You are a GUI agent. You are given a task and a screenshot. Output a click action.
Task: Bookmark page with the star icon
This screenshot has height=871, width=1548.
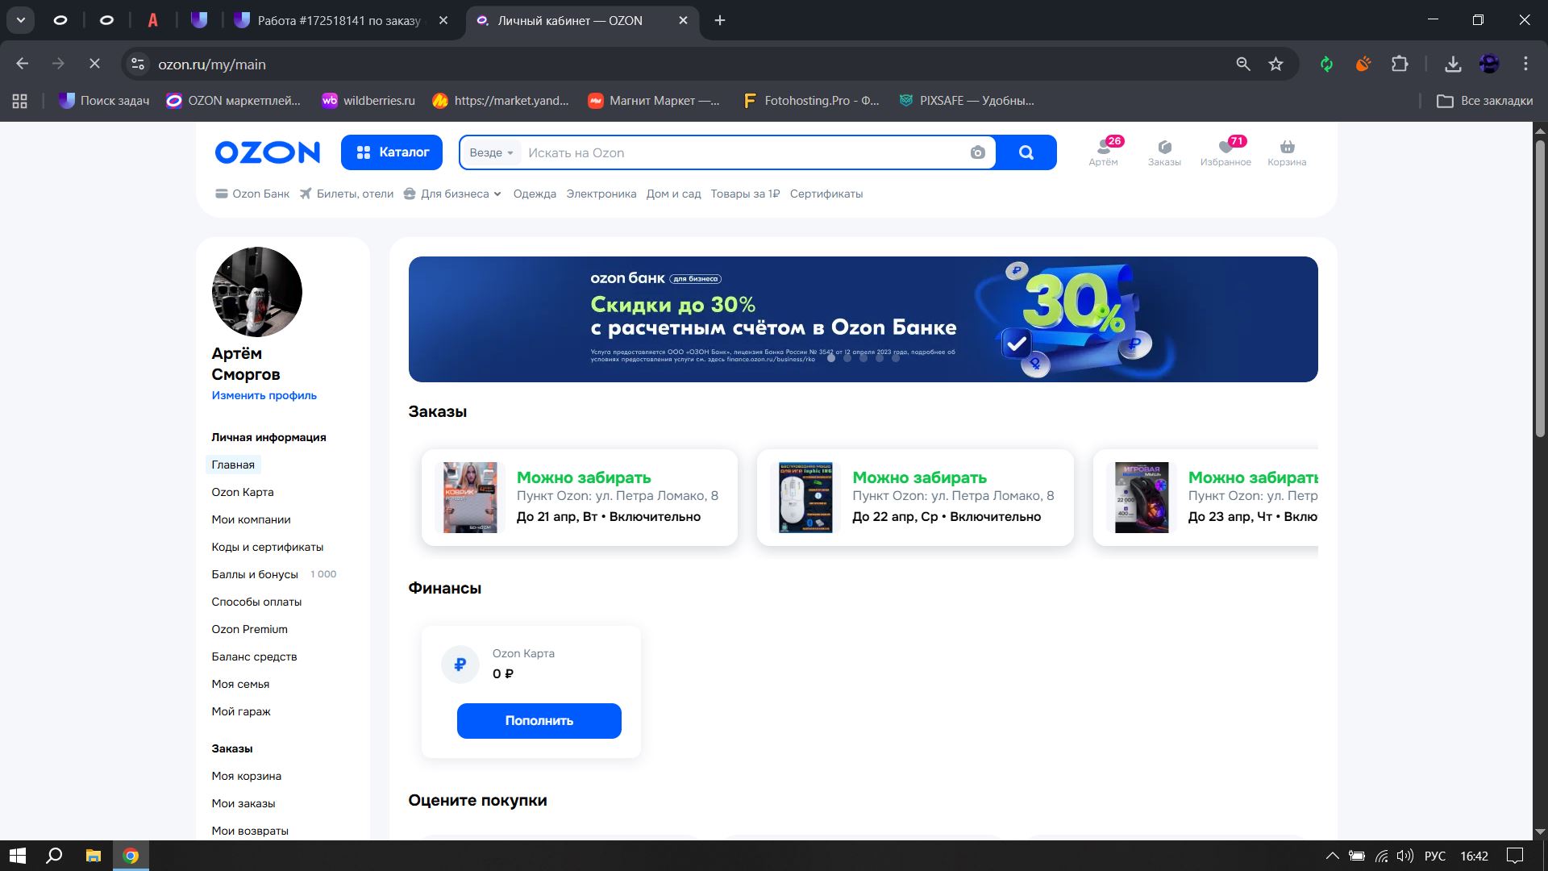click(1275, 64)
